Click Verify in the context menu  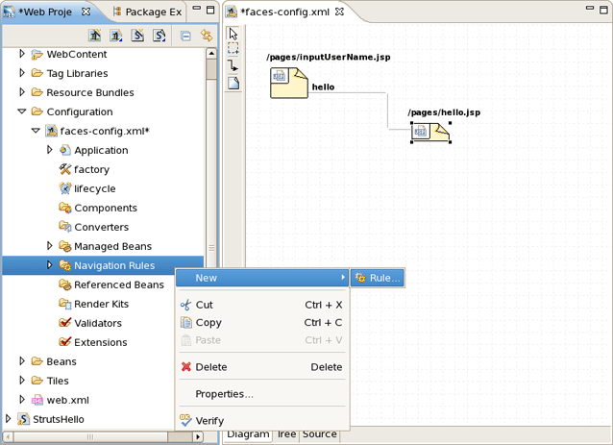tap(208, 420)
